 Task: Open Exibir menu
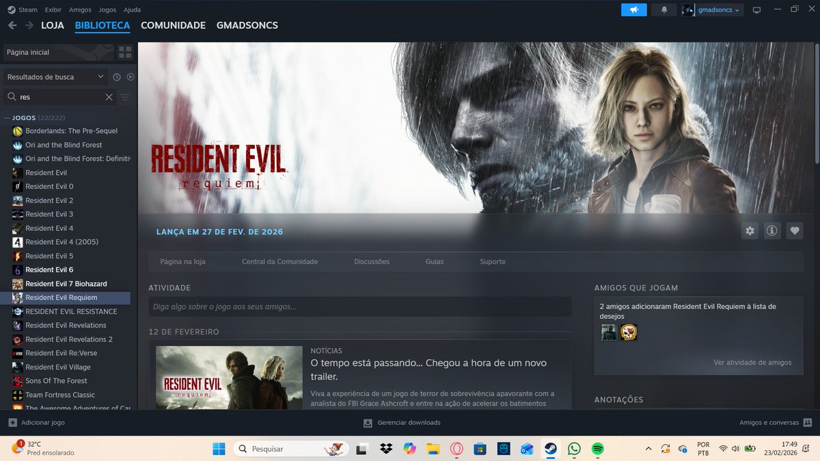[53, 10]
